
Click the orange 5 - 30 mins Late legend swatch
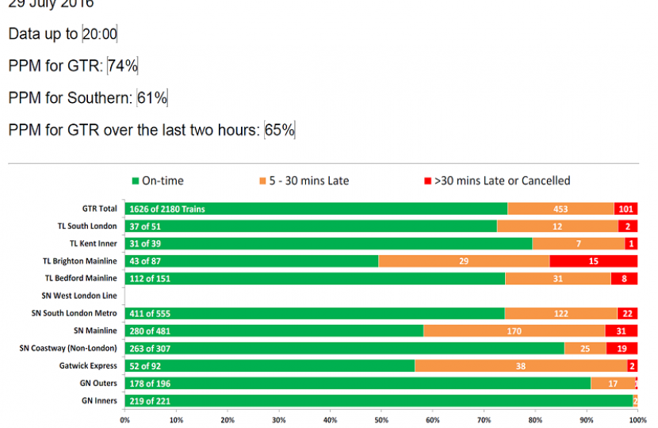[263, 181]
